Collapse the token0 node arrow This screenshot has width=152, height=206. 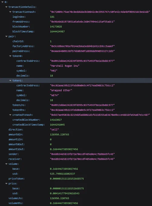10,56
